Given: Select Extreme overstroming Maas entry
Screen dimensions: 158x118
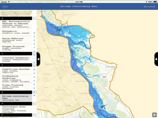Looking at the screenshot, I should click(16, 98).
